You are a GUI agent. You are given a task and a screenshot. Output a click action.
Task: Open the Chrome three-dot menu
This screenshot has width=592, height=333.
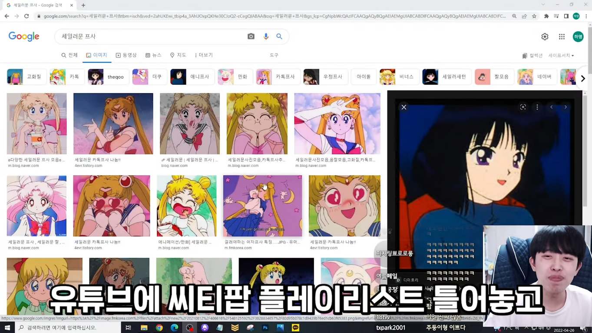tap(586, 16)
